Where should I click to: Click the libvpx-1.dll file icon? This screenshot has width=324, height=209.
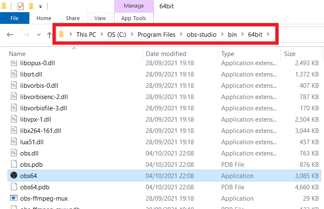pyautogui.click(x=13, y=119)
